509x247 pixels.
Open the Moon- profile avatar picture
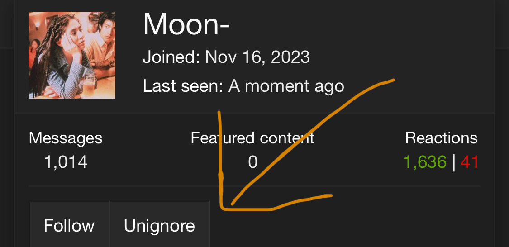(x=72, y=55)
